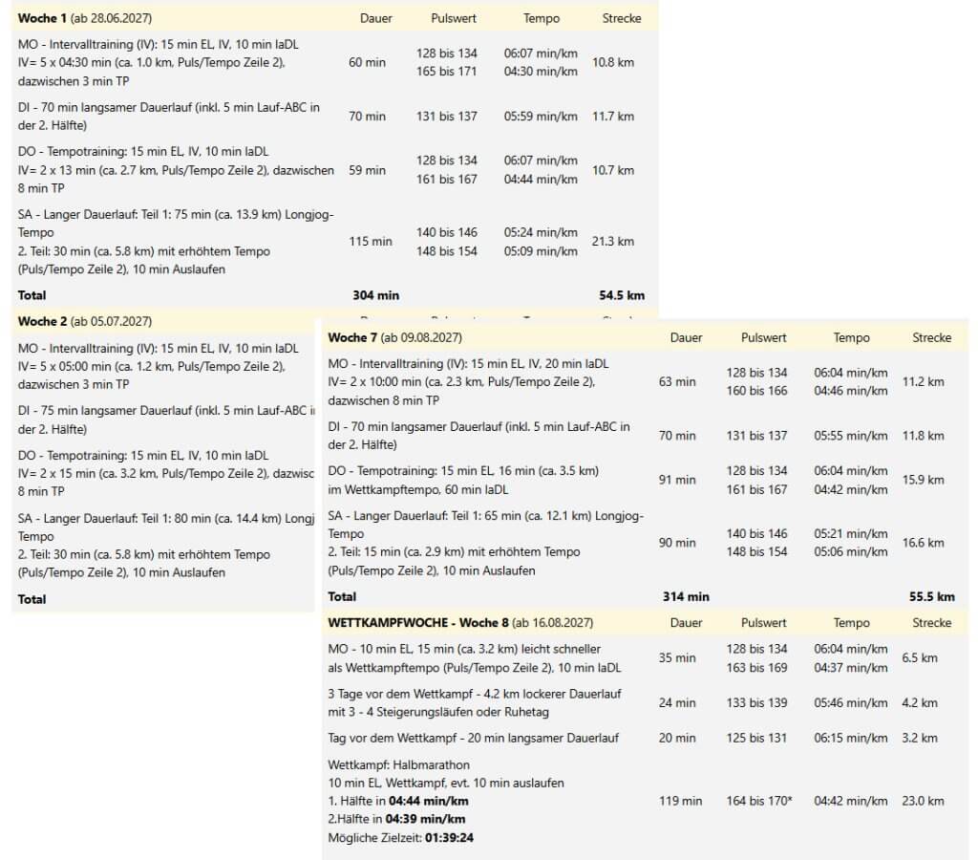Click the '16.6 km' distance cell
This screenshot has width=978, height=860.
[x=924, y=543]
